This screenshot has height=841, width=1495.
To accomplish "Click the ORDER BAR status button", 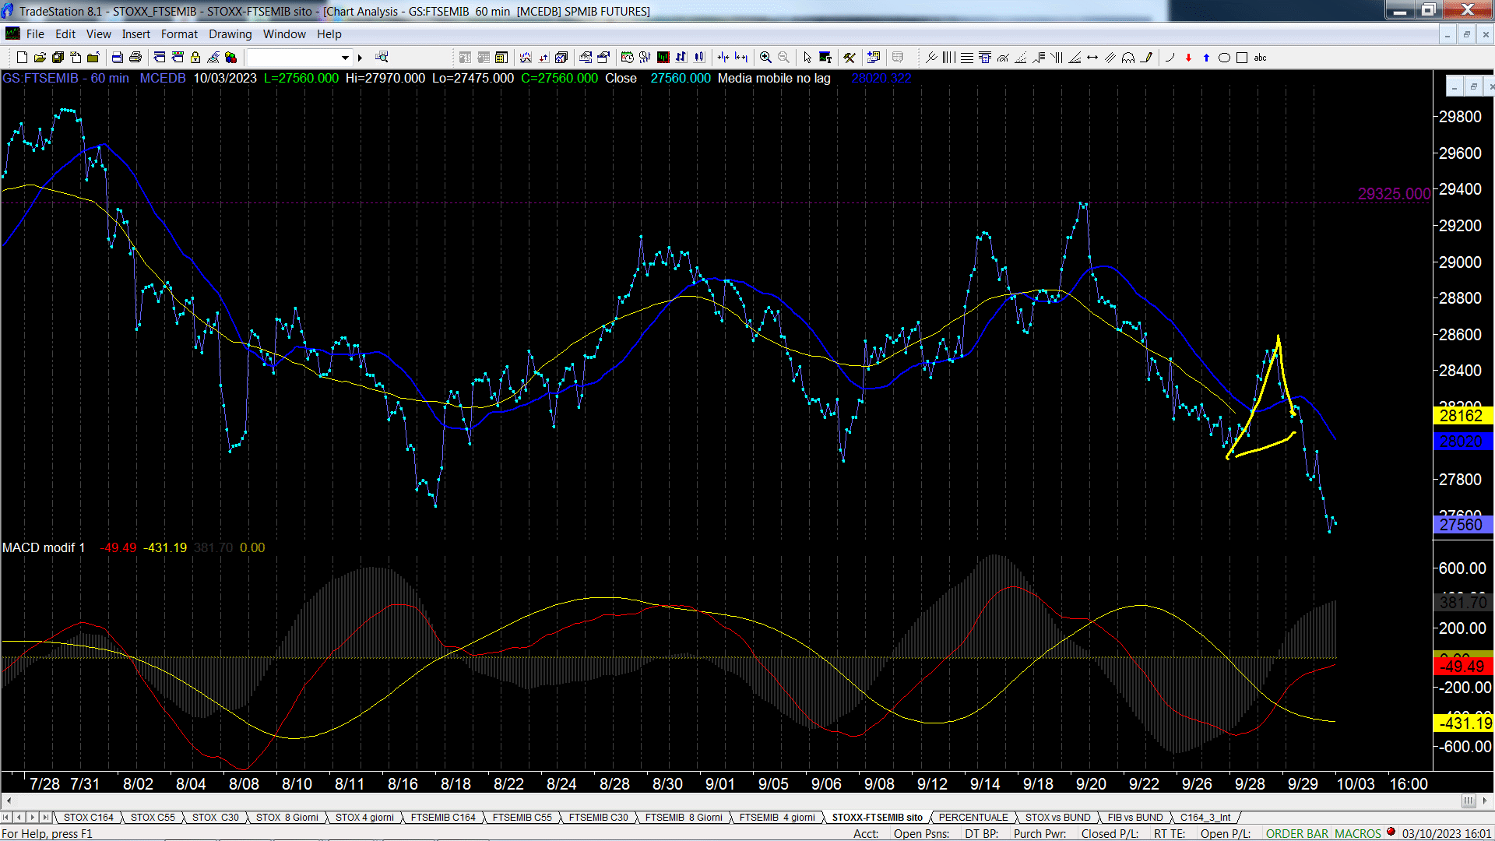I will point(1296,833).
